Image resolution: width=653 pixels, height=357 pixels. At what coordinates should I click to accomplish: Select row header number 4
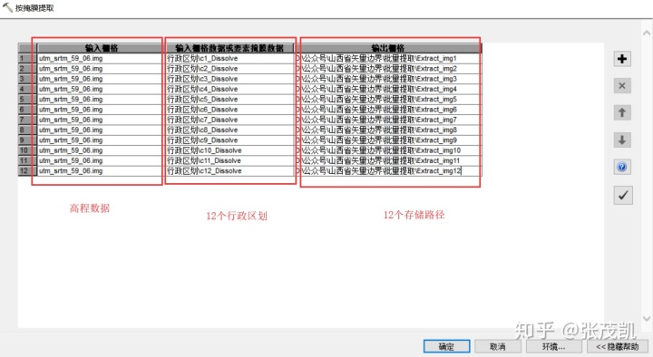click(27, 89)
